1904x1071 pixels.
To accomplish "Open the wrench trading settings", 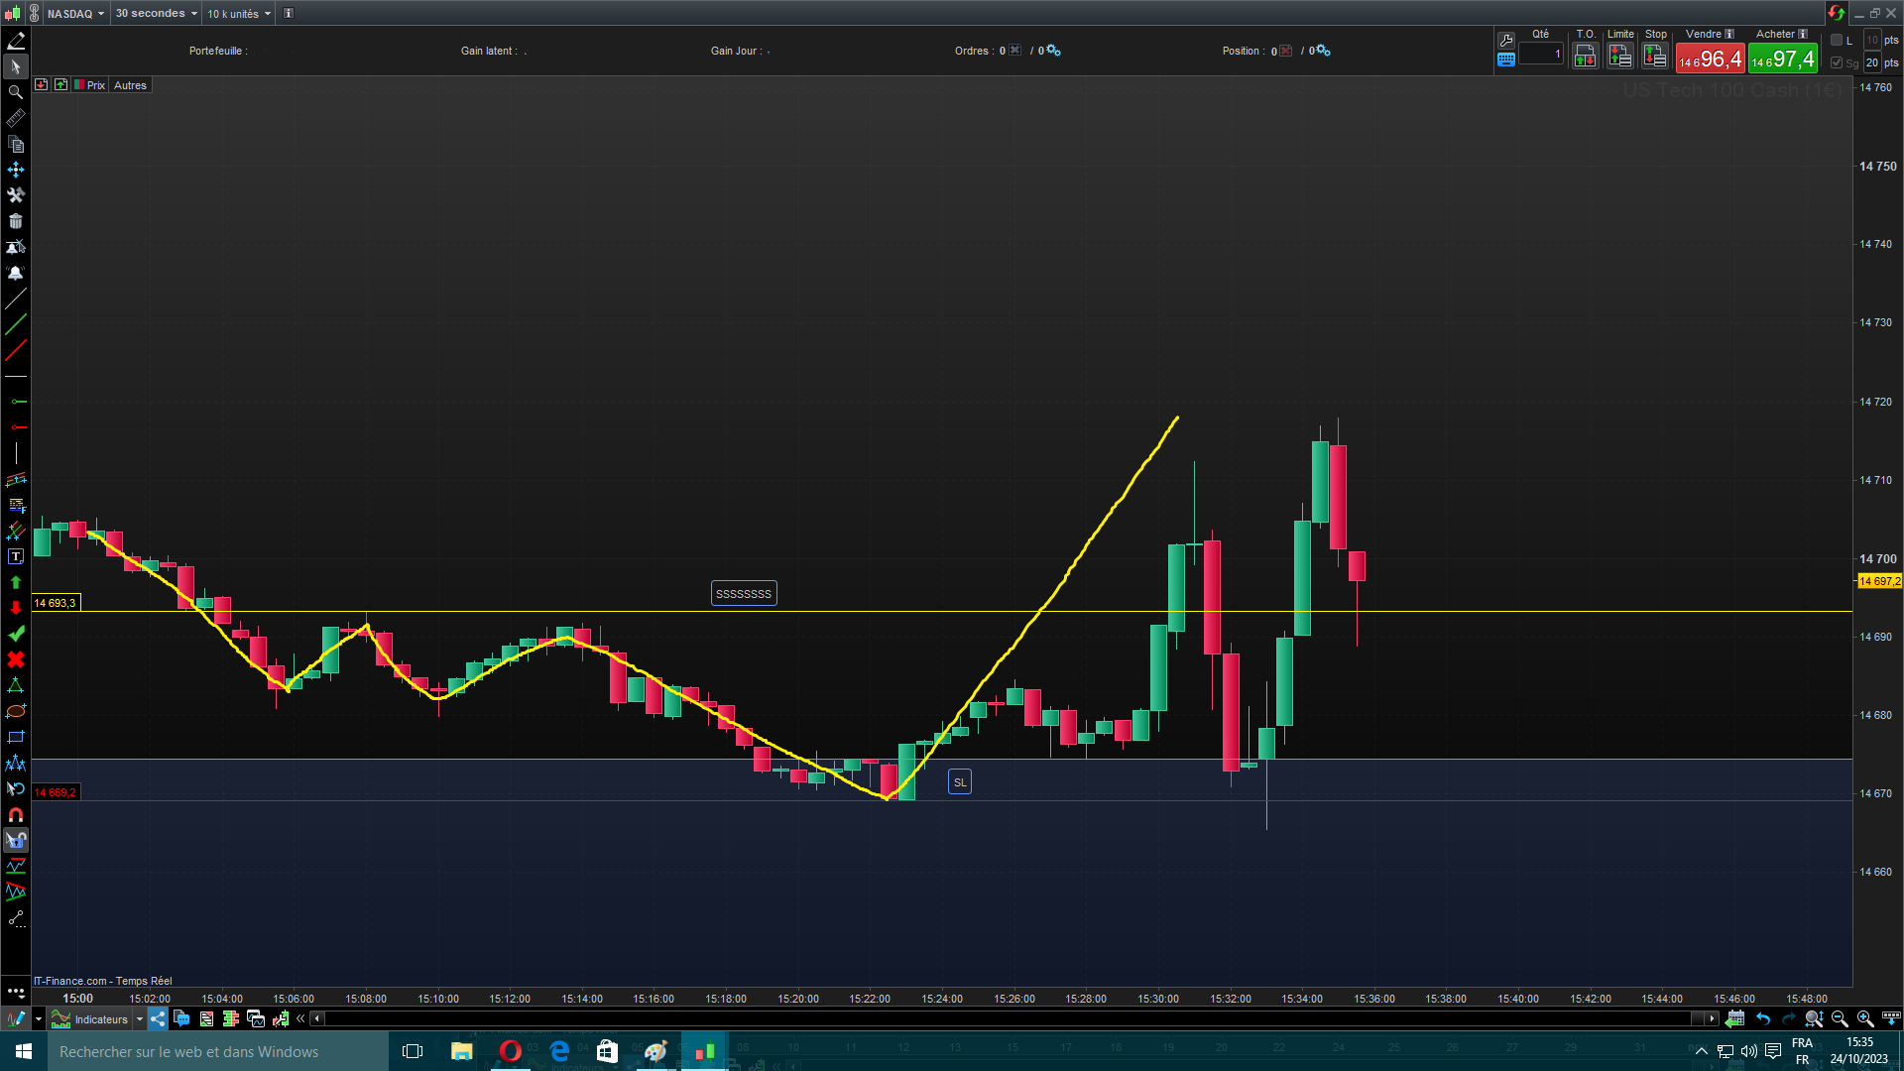I will [x=1506, y=41].
